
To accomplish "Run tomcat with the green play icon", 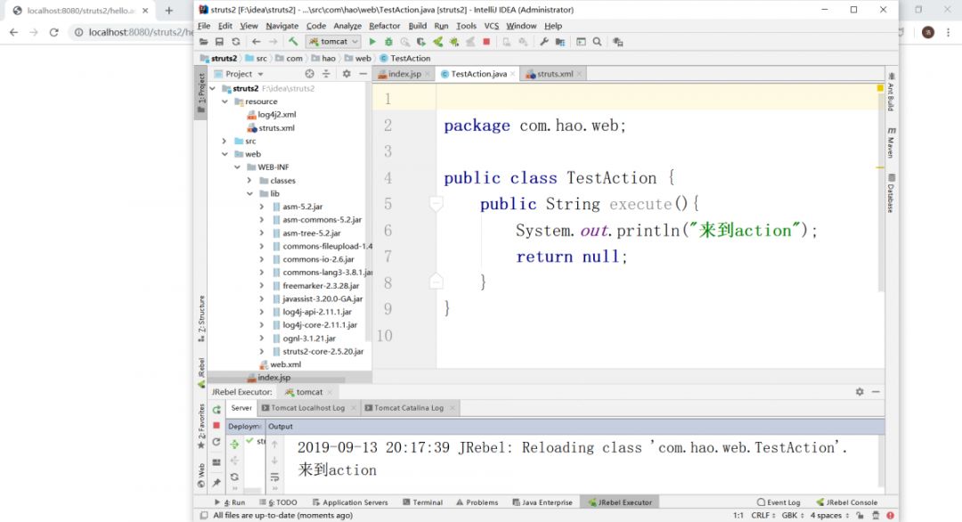I will tap(371, 42).
